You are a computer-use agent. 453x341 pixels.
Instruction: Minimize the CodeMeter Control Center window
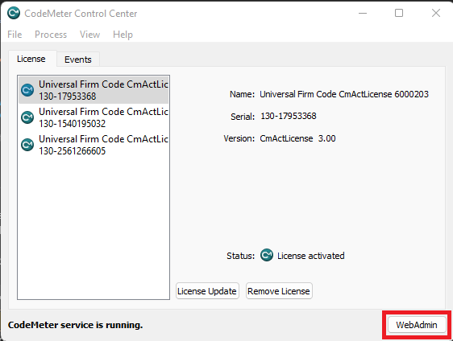point(363,13)
